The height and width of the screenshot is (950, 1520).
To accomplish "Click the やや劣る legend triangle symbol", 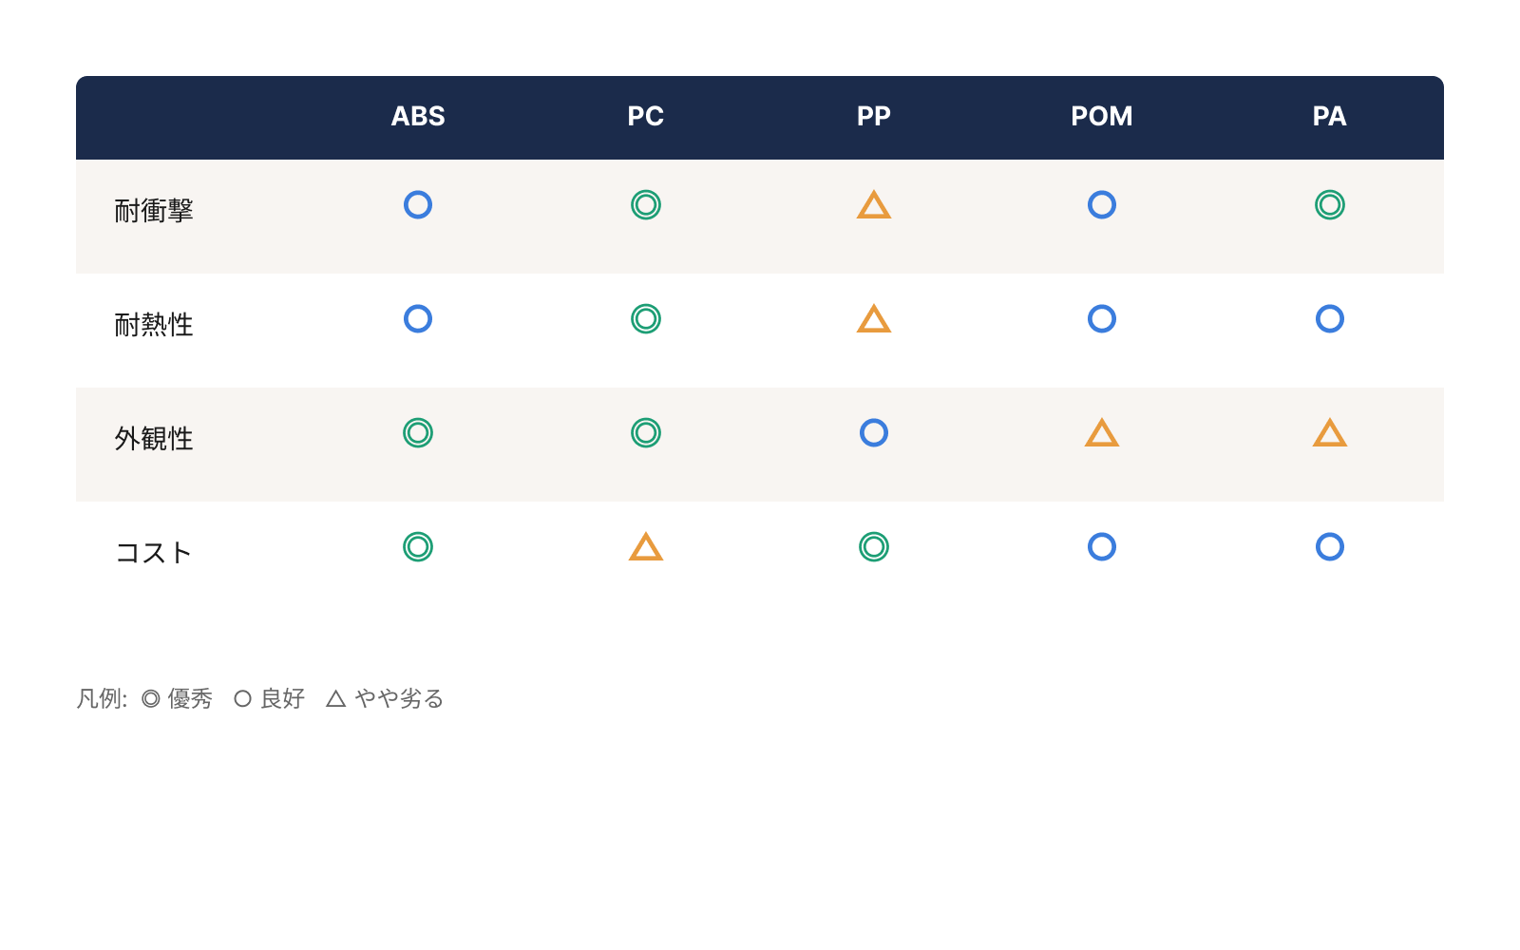I will coord(335,699).
